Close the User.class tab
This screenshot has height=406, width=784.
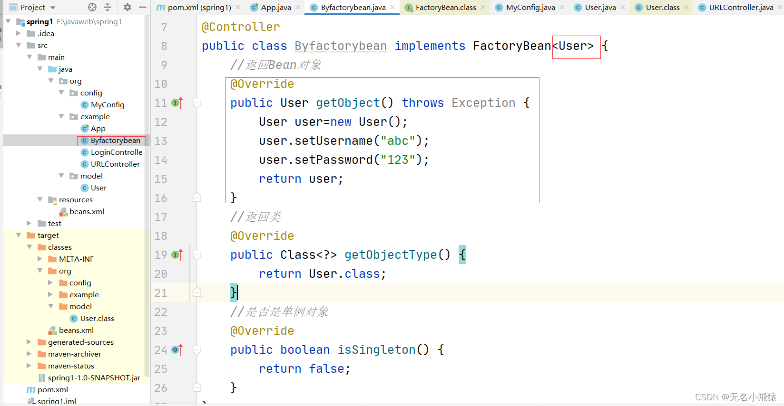click(686, 7)
